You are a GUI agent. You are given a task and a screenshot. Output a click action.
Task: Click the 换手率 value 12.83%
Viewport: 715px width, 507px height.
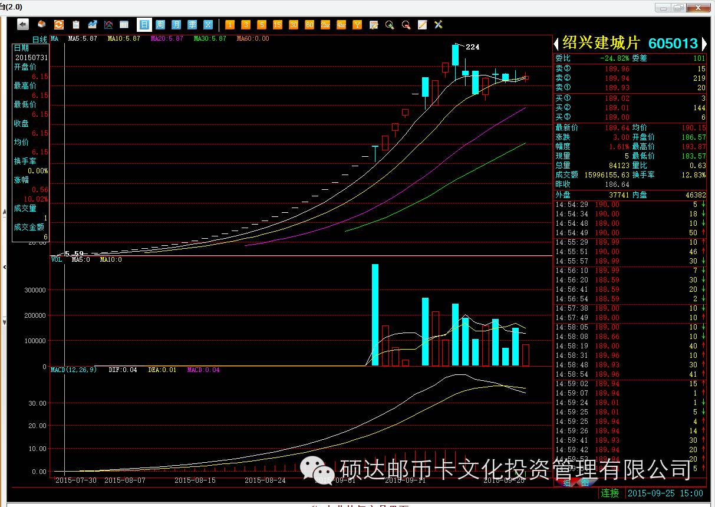point(693,175)
